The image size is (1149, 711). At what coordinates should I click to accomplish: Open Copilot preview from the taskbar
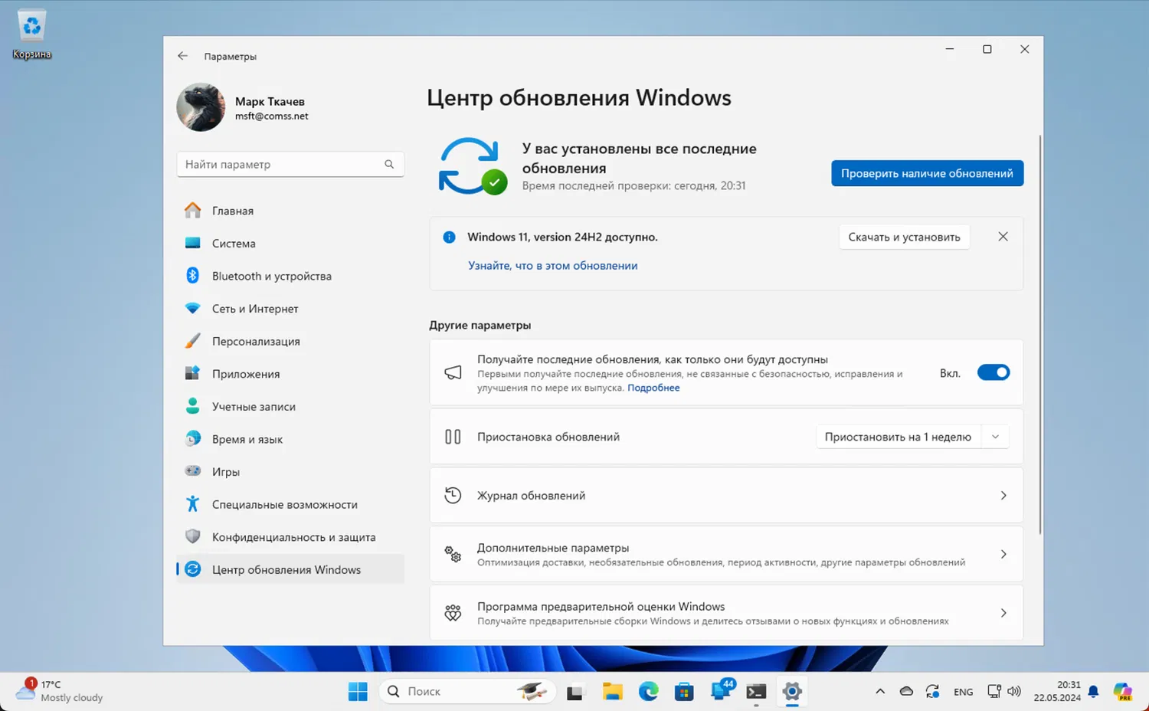tap(1123, 692)
